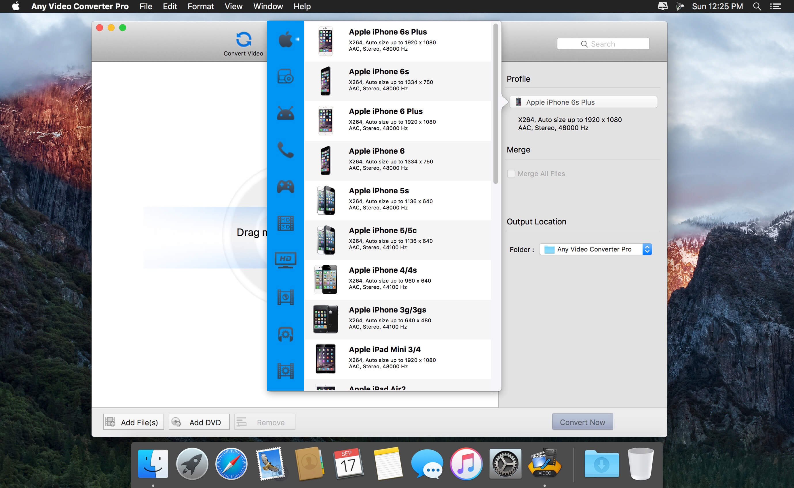This screenshot has width=794, height=488.
Task: Toggle the Merge All Files checkbox
Action: pos(510,174)
